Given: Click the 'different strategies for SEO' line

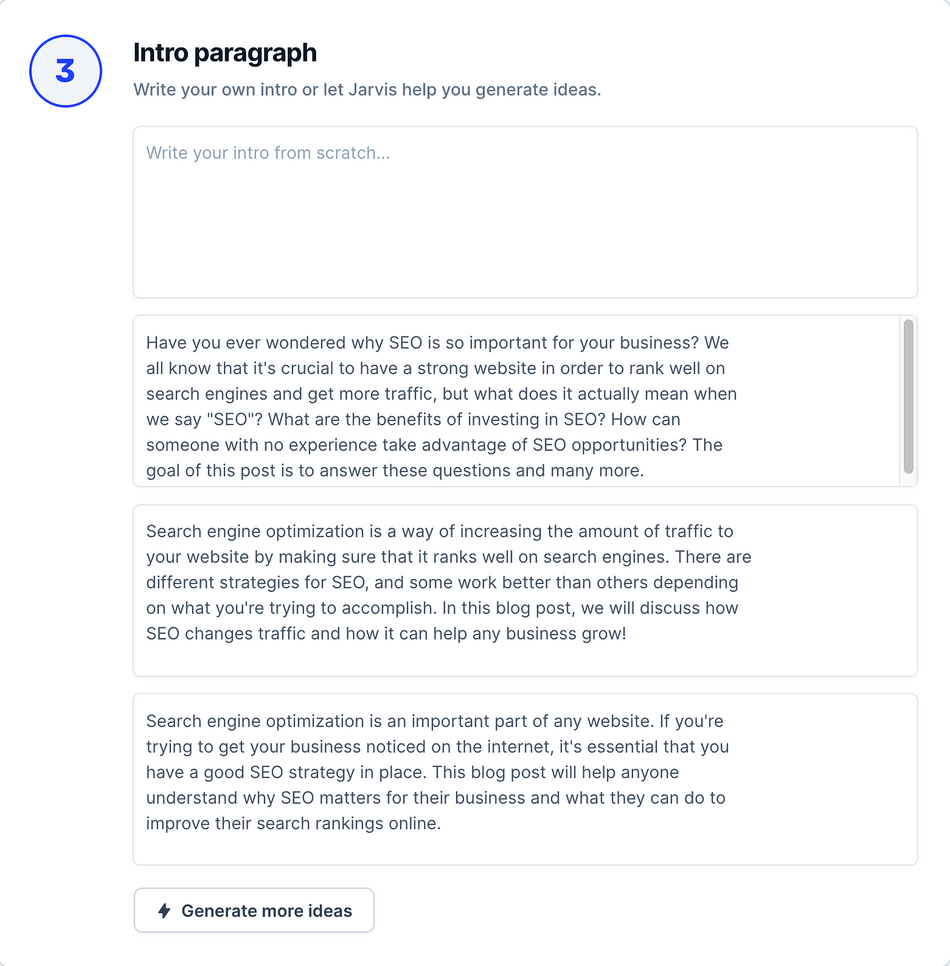Looking at the screenshot, I should coord(442,582).
